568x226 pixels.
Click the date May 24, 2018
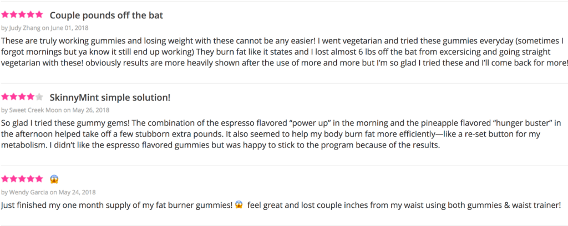[77, 192]
